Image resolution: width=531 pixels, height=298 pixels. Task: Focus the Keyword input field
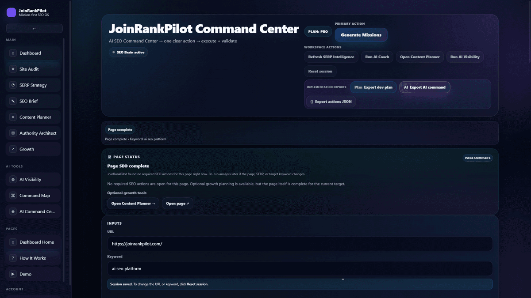(300, 268)
